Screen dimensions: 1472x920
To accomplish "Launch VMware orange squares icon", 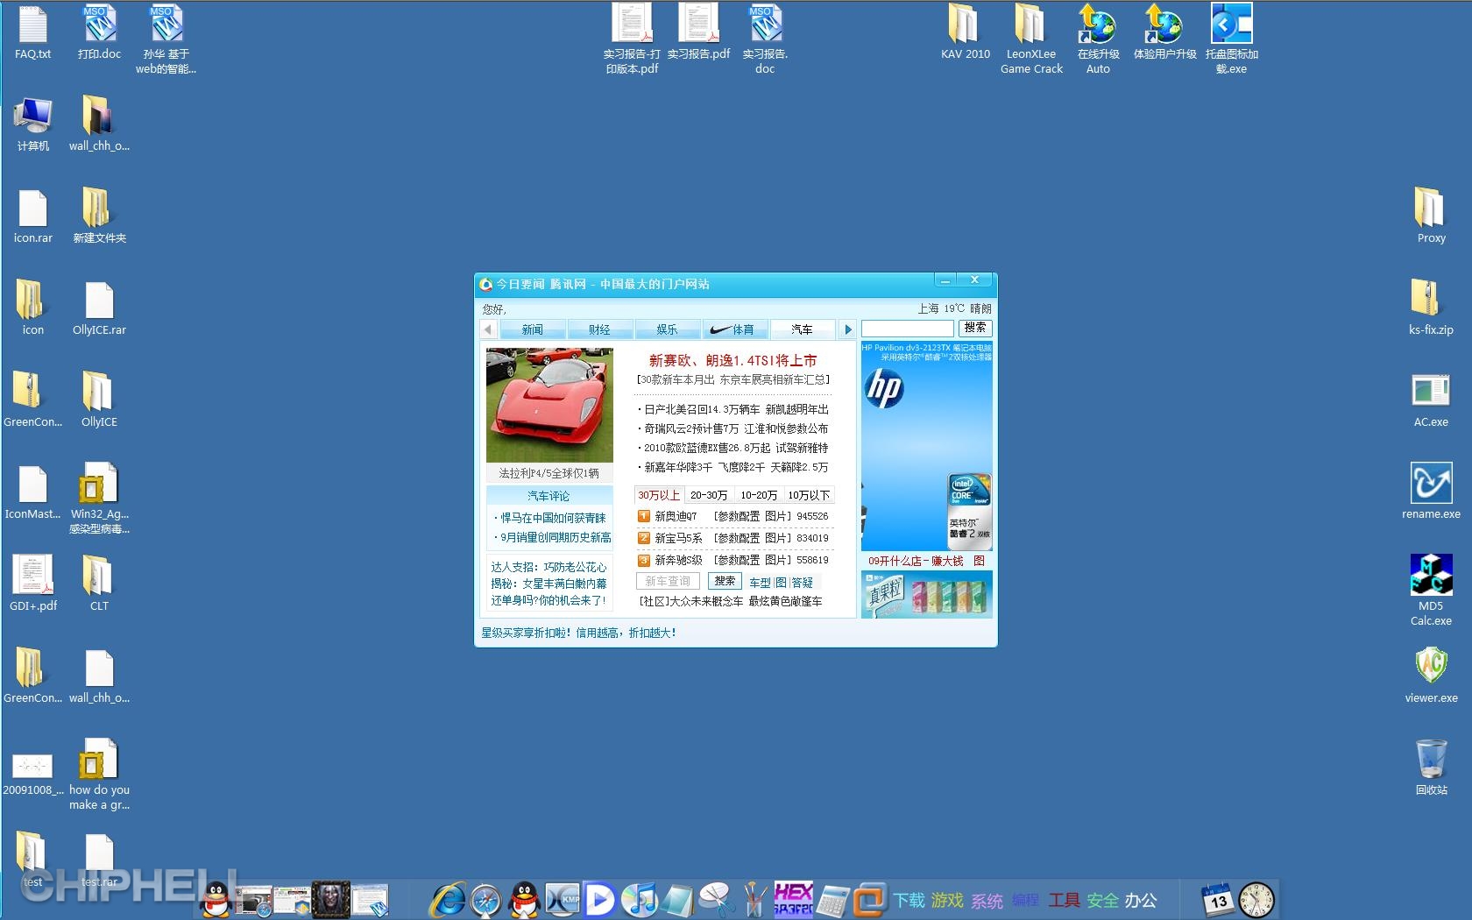I will (870, 900).
